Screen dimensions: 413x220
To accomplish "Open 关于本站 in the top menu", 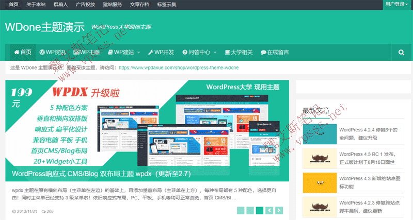I will (x=35, y=4).
